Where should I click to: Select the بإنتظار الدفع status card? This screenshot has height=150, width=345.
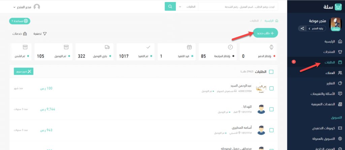coord(258,52)
